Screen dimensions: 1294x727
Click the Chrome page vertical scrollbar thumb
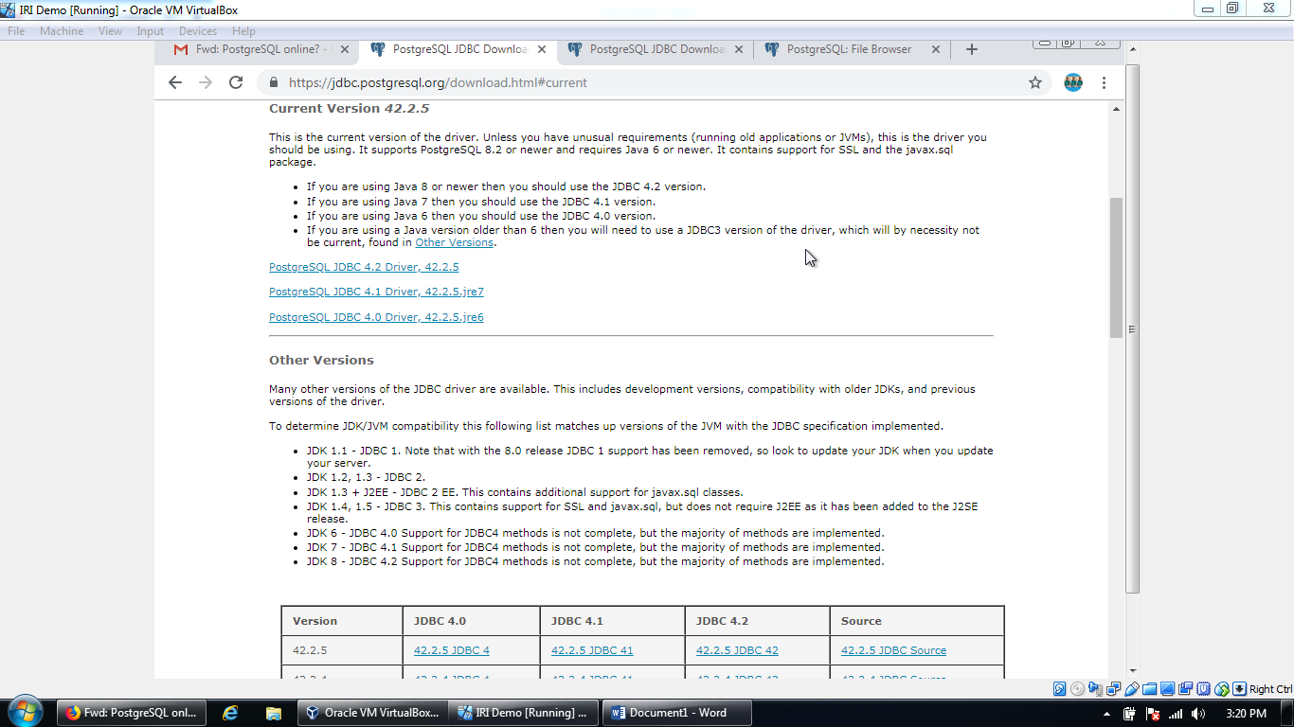[1116, 268]
